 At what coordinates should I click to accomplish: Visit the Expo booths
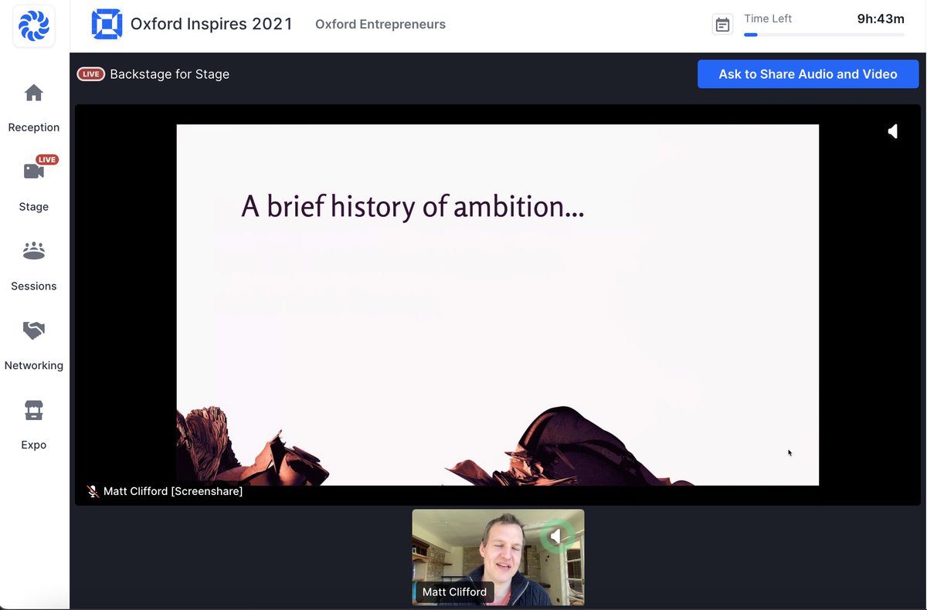click(33, 424)
